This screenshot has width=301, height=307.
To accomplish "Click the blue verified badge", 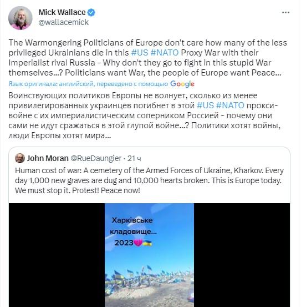I will coord(91,12).
